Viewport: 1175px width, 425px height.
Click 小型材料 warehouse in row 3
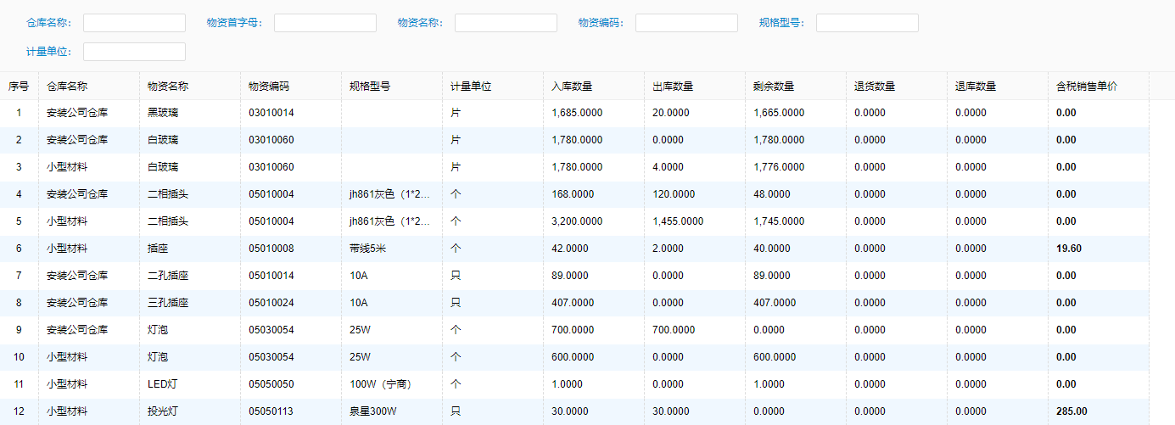67,167
